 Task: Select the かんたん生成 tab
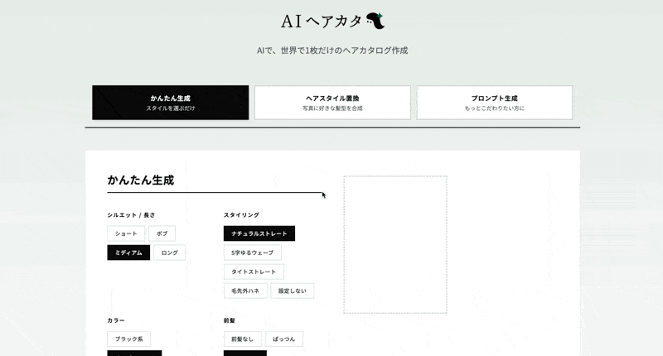[x=171, y=103]
